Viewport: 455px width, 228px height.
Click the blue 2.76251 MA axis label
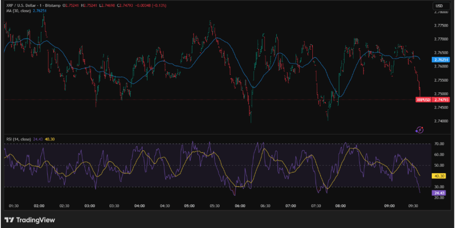440,59
